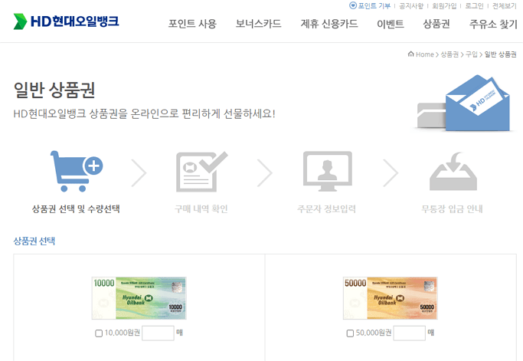Click the 구매 내역 확인 step label

point(201,208)
